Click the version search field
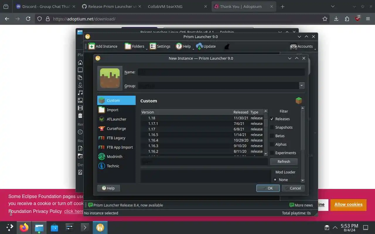 (204, 161)
